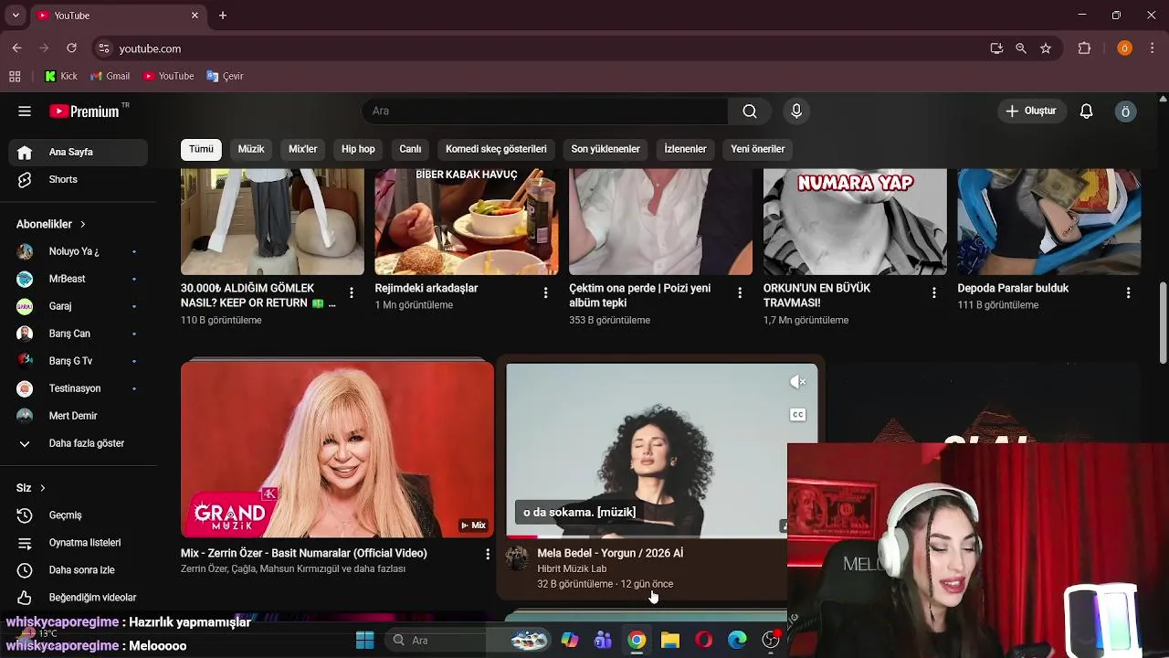Select Komedi skeç gösterileri chip

(x=496, y=149)
